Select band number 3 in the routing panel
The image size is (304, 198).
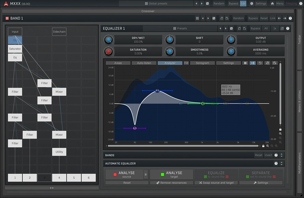click(x=44, y=178)
